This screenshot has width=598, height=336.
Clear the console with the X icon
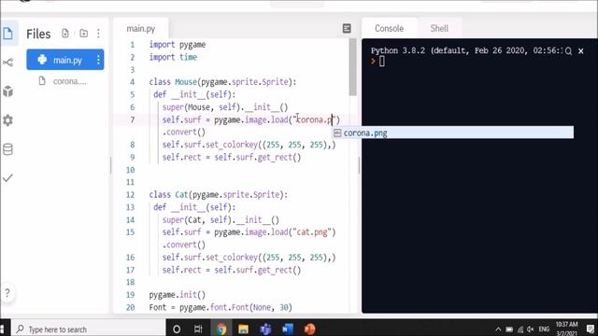coord(581,51)
